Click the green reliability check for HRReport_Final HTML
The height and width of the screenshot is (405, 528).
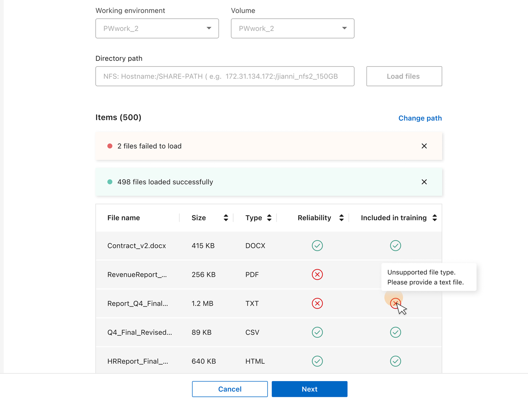pyautogui.click(x=317, y=361)
